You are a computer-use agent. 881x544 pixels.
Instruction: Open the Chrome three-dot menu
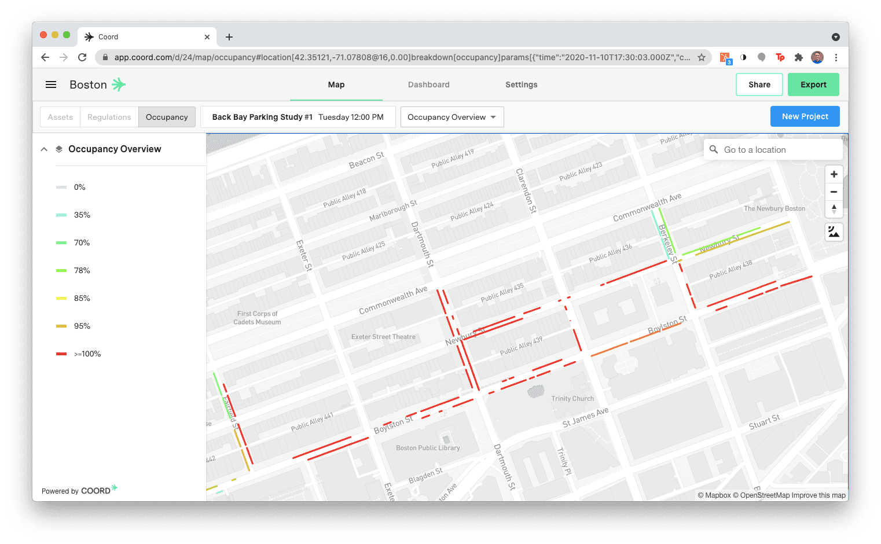coord(836,57)
